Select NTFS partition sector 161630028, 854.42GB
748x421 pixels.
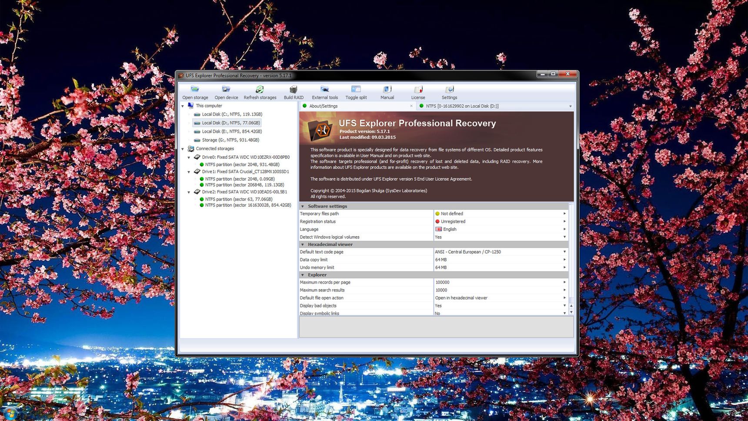tap(248, 205)
